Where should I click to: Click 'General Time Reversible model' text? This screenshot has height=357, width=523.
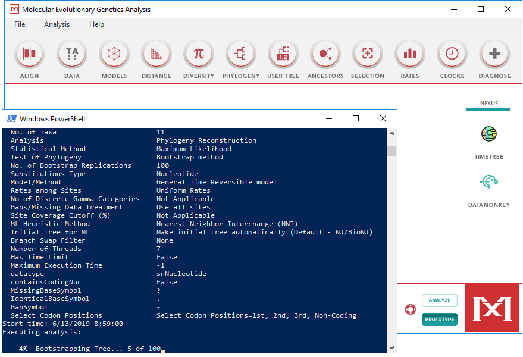217,182
